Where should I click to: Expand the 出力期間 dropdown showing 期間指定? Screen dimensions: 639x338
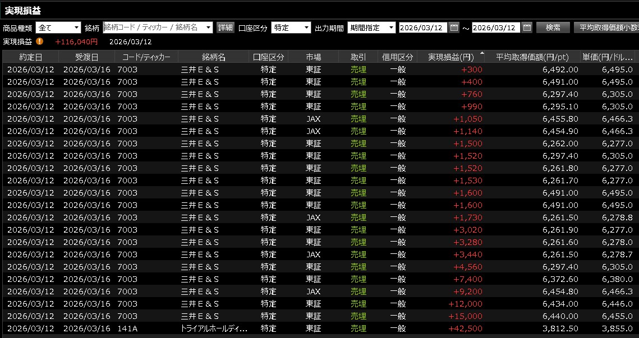tap(391, 27)
